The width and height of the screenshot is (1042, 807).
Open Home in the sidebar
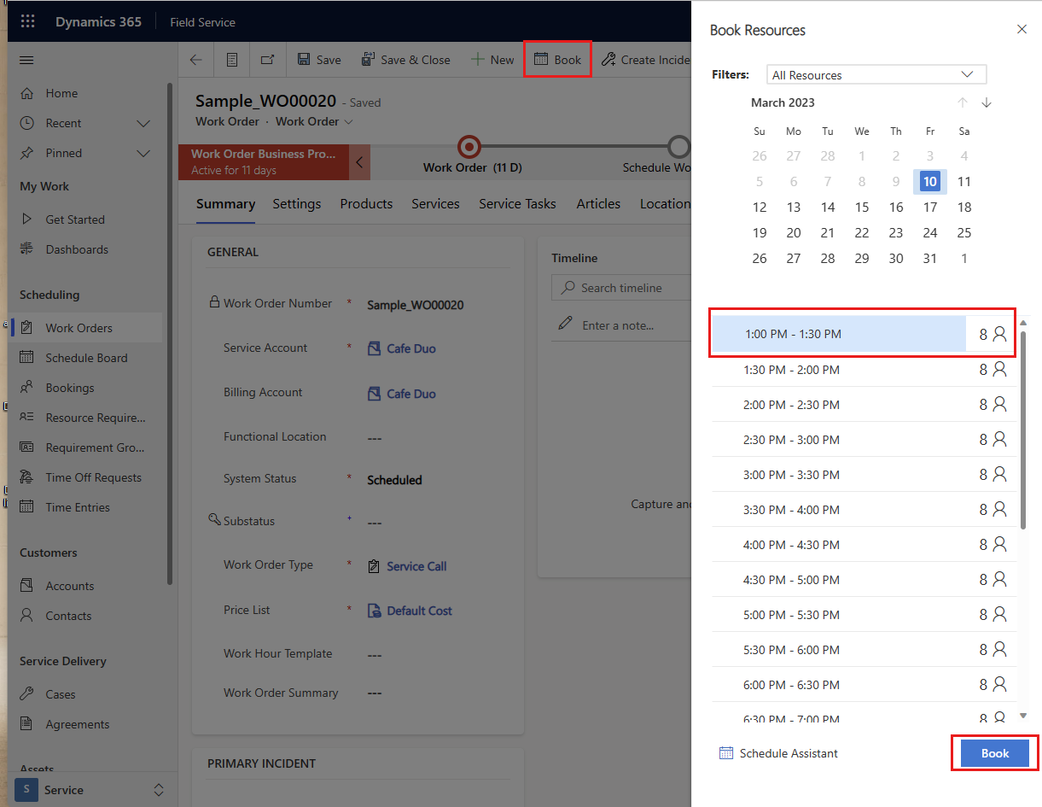pyautogui.click(x=61, y=93)
